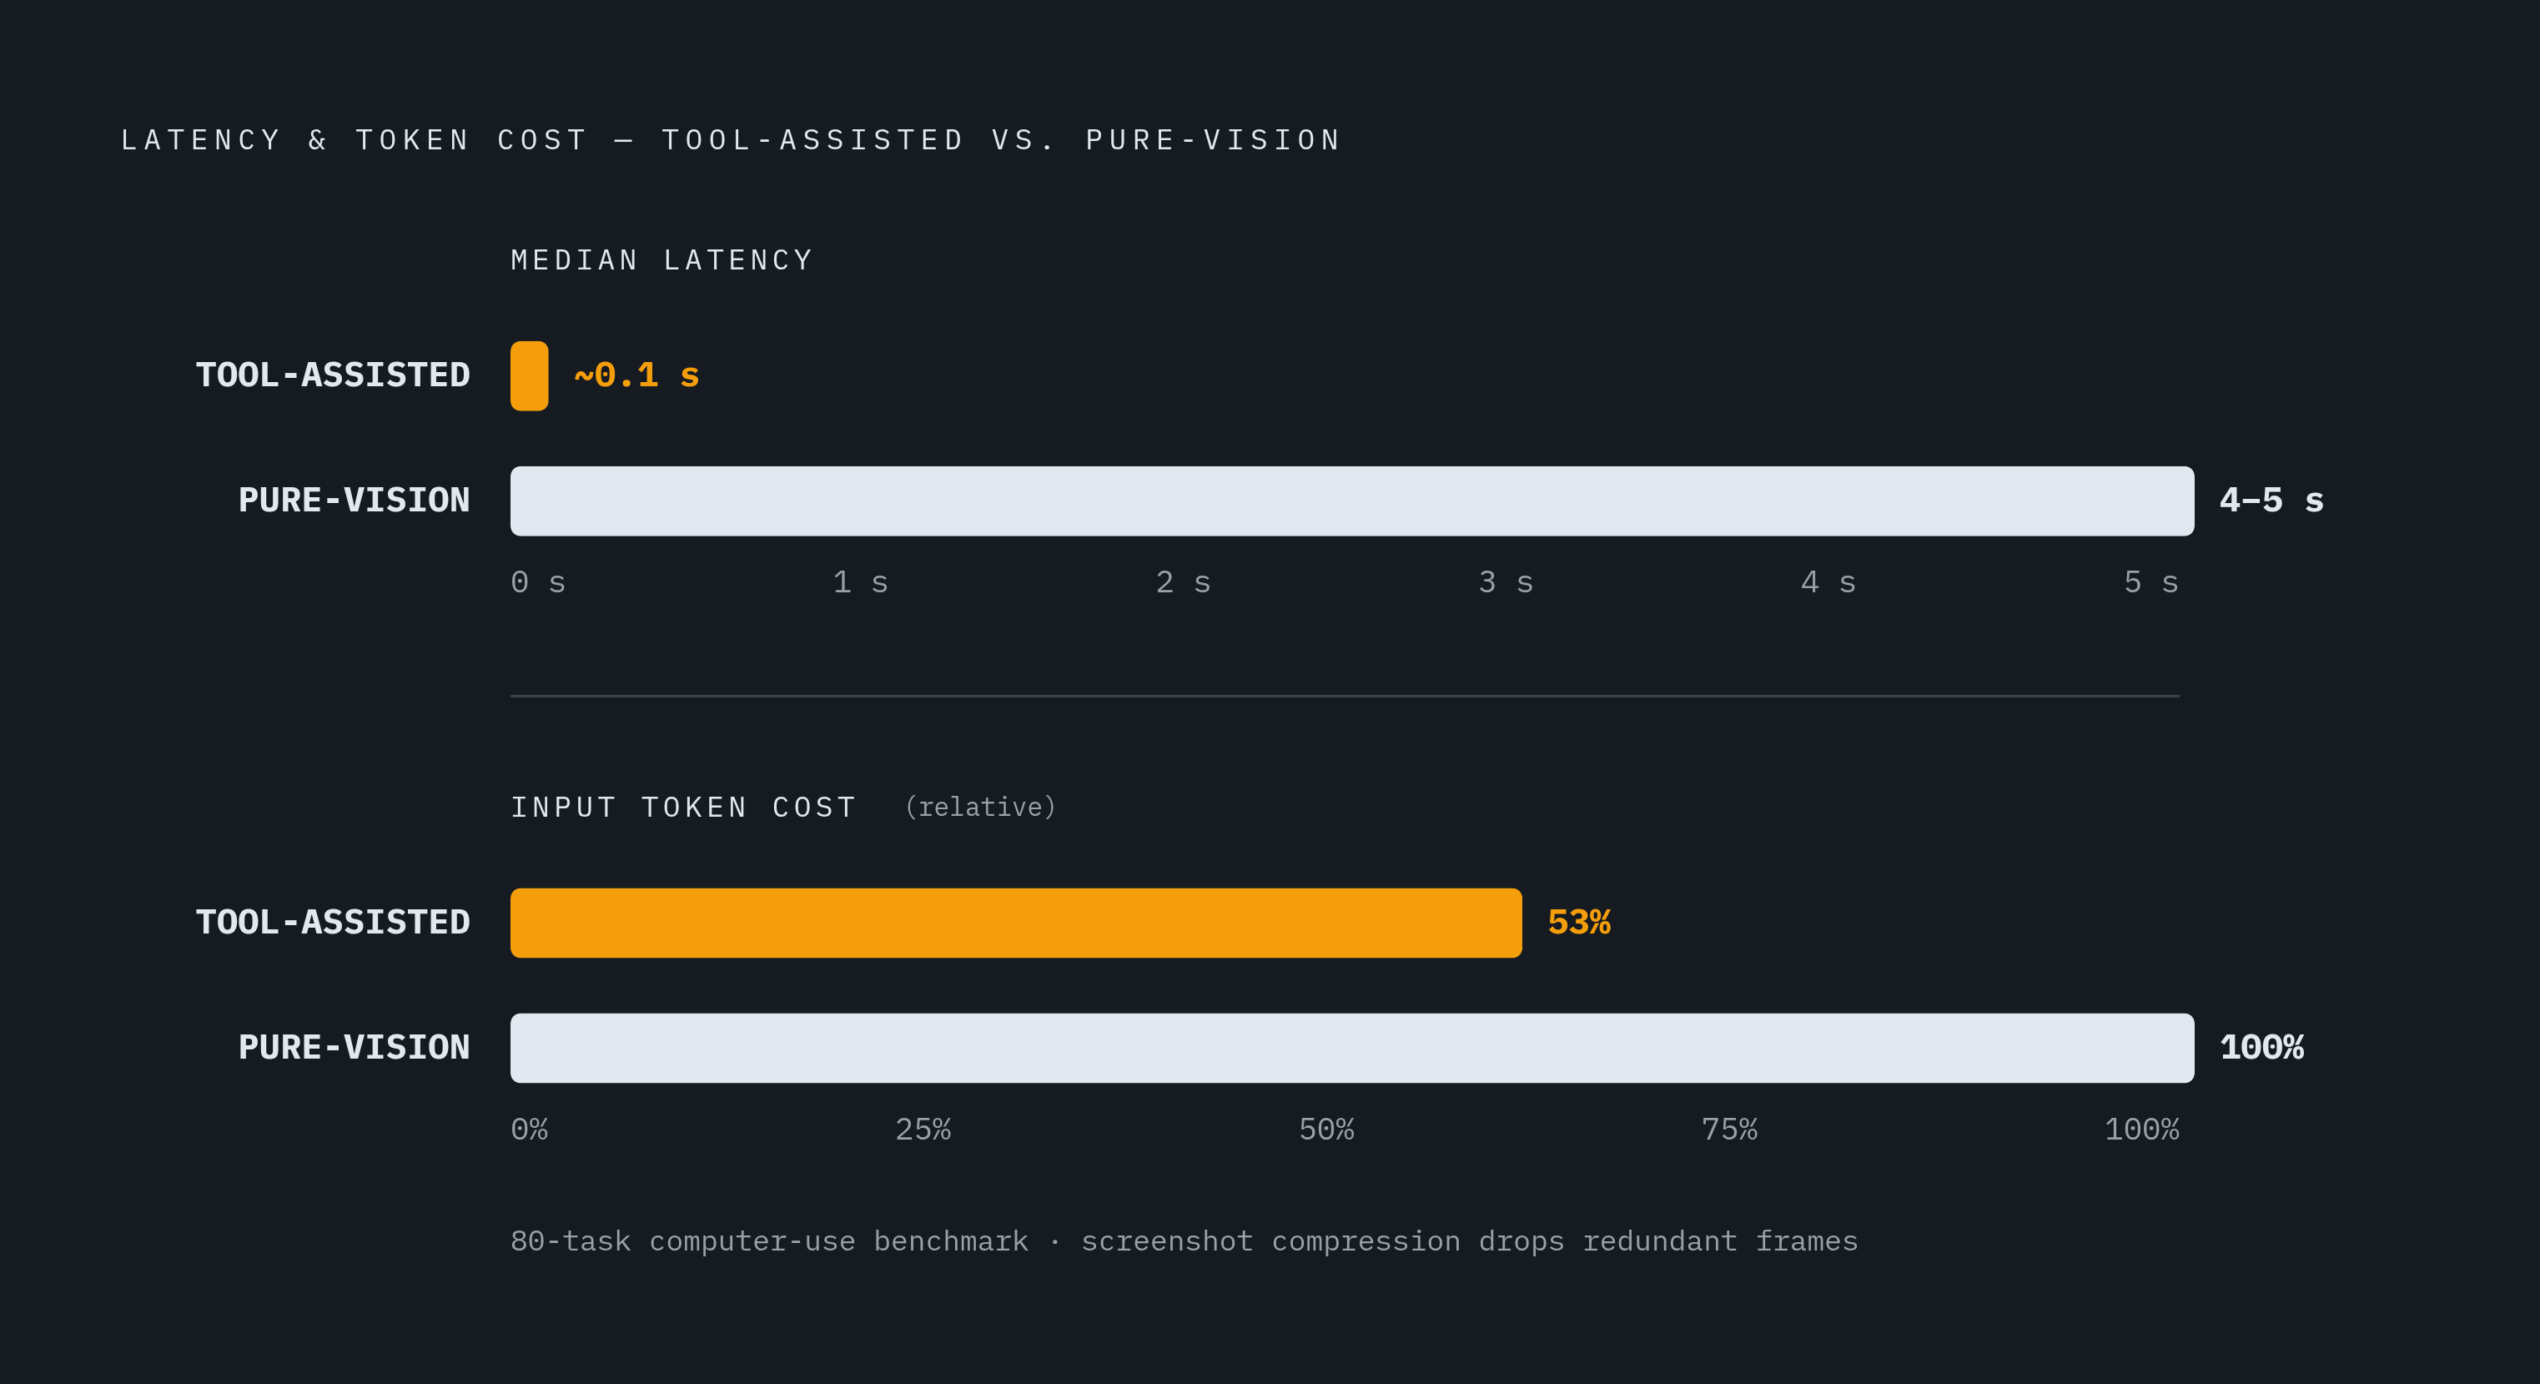Select the 'INPUT TOKEN COST' section label
The height and width of the screenshot is (1384, 2540).
point(683,808)
